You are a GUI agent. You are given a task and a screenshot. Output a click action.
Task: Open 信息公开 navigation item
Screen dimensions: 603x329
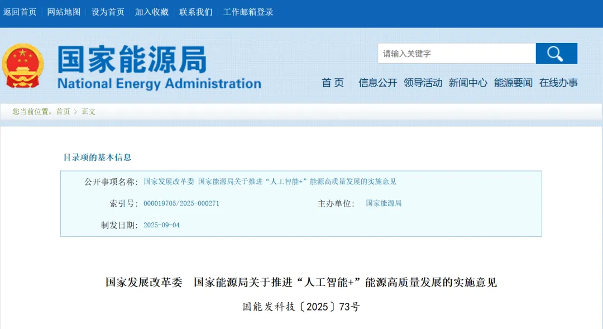tap(377, 83)
